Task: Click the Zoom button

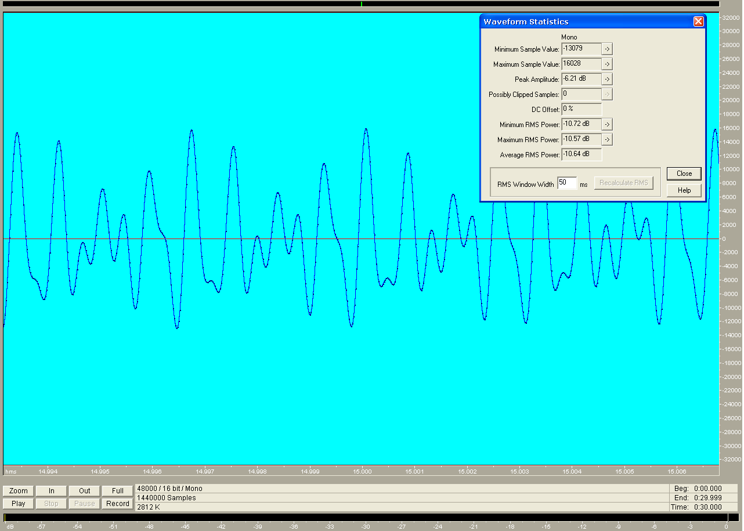Action: click(19, 491)
